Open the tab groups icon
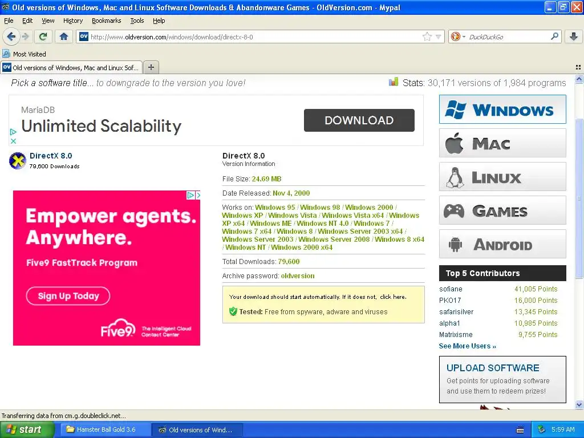The height and width of the screenshot is (438, 584). 578,67
